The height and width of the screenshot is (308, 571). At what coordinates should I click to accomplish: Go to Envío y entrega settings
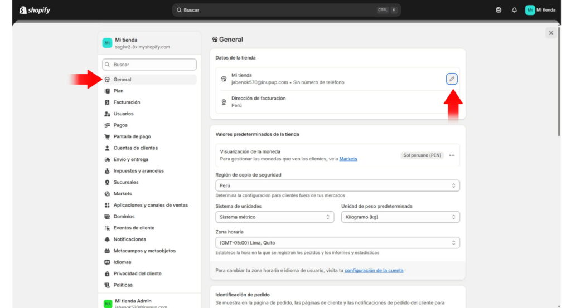tap(130, 159)
